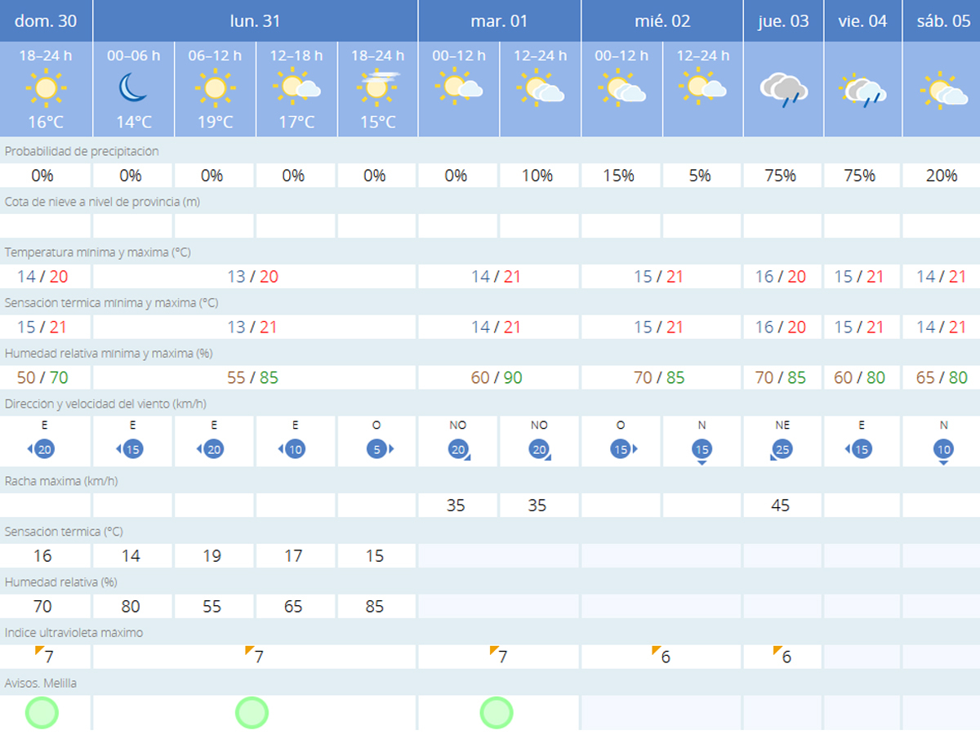Click the sun icon for lun. 31 06–12 h
This screenshot has width=980, height=735.
coord(216,88)
